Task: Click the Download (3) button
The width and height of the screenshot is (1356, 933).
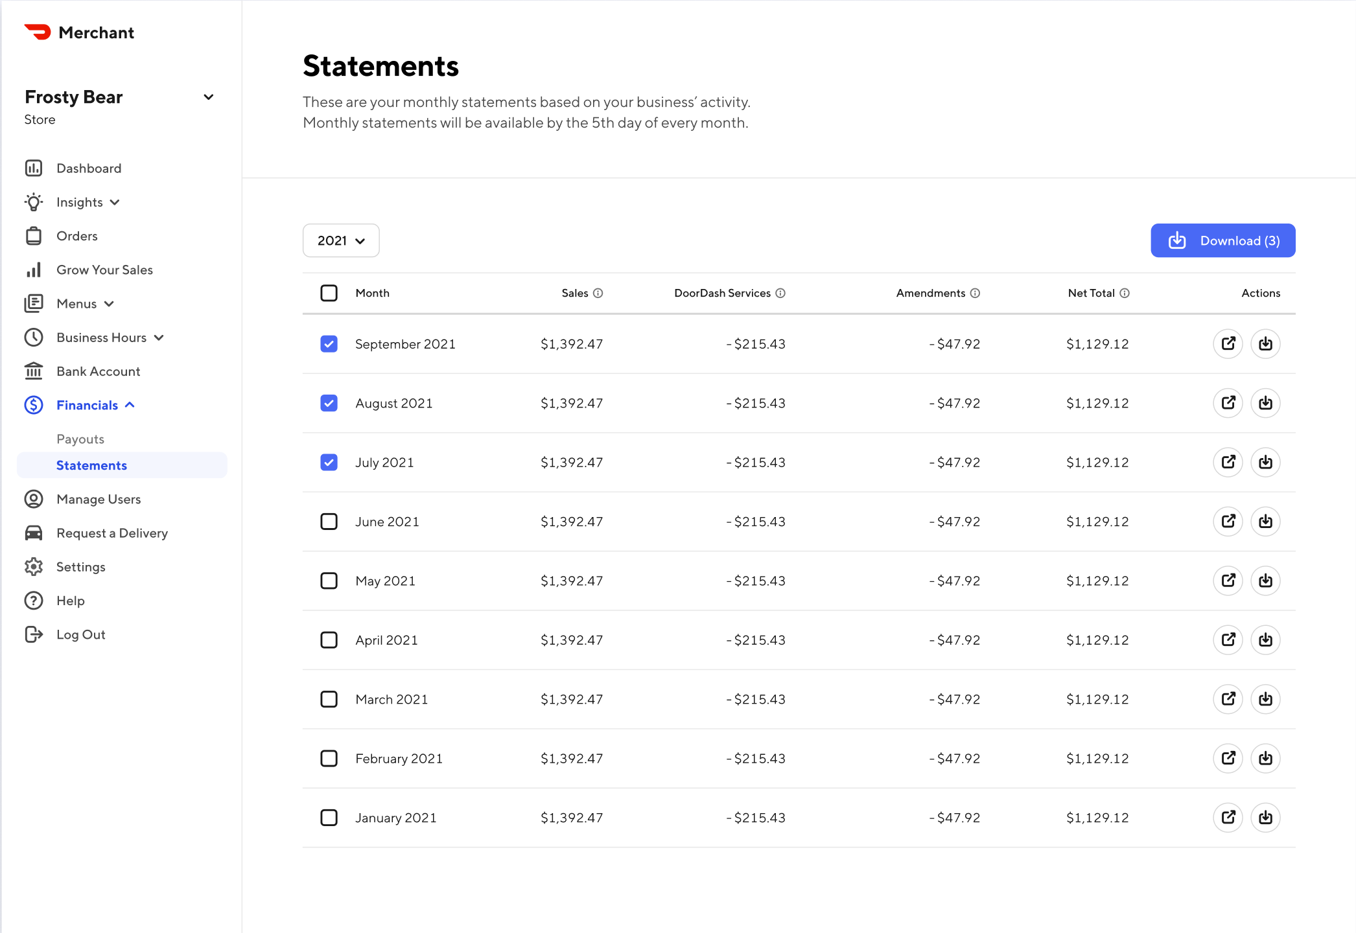Action: tap(1222, 240)
